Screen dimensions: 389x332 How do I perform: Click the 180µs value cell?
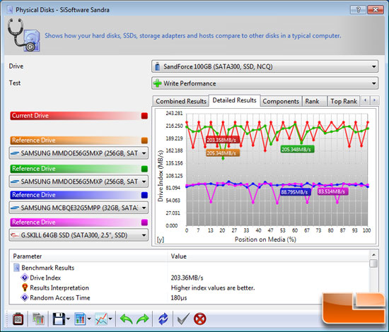click(x=179, y=297)
